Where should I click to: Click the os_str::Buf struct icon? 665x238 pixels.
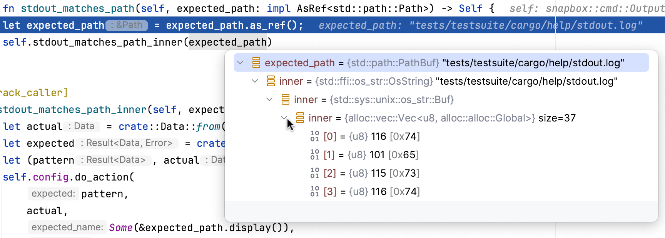click(x=286, y=99)
